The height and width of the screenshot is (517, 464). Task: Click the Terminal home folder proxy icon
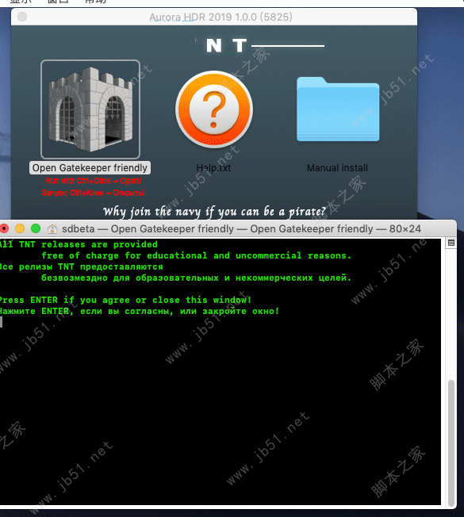[52, 229]
